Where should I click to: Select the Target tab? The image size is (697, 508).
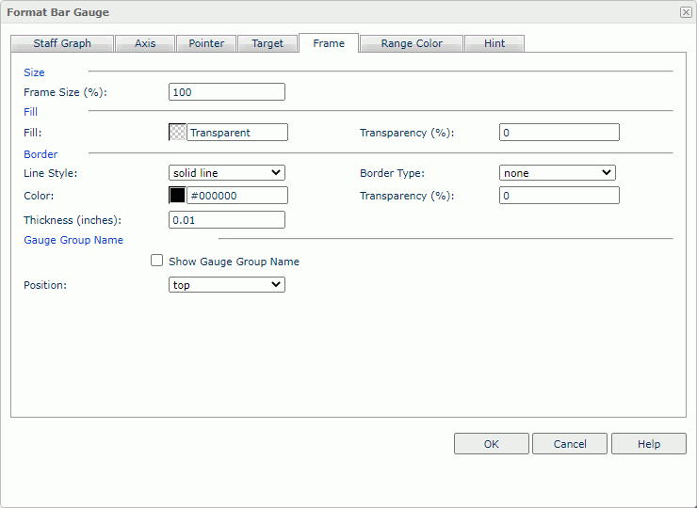[267, 43]
